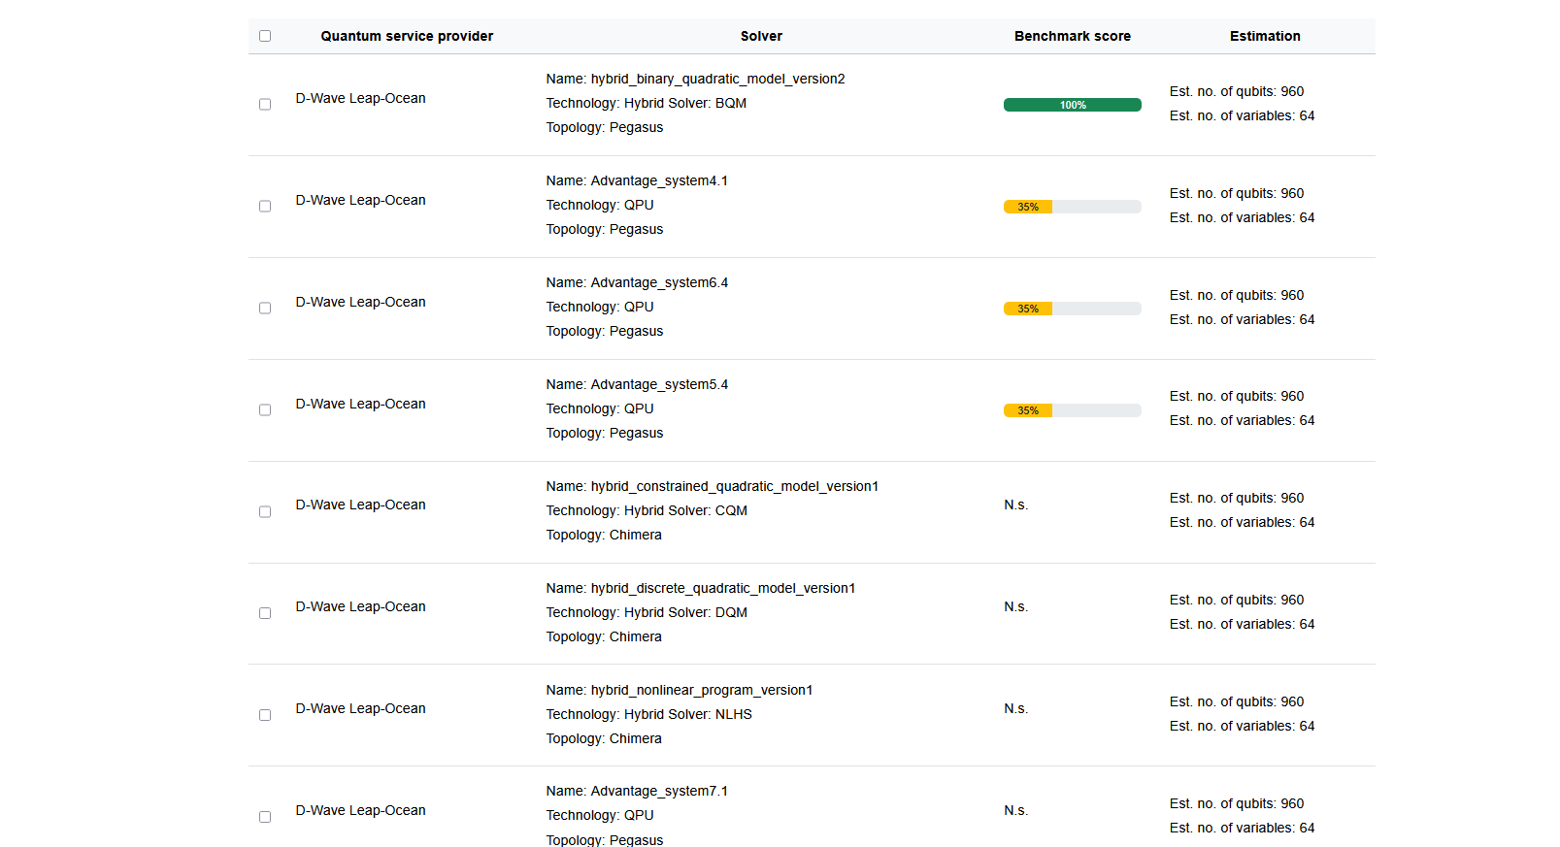This screenshot has height=847, width=1560.
Task: Check the Advantage_system7.1 row checkbox
Action: point(265,817)
